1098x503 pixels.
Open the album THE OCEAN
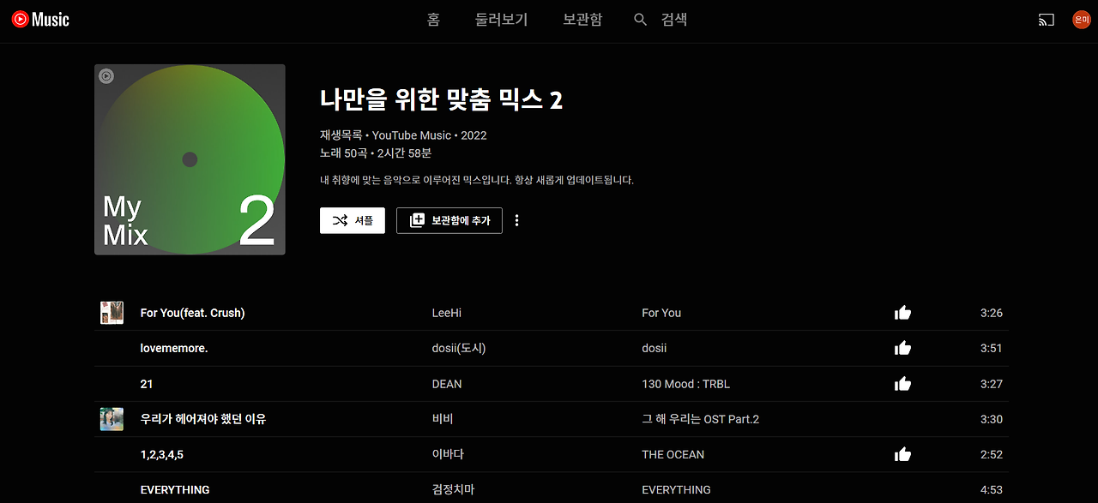673,454
